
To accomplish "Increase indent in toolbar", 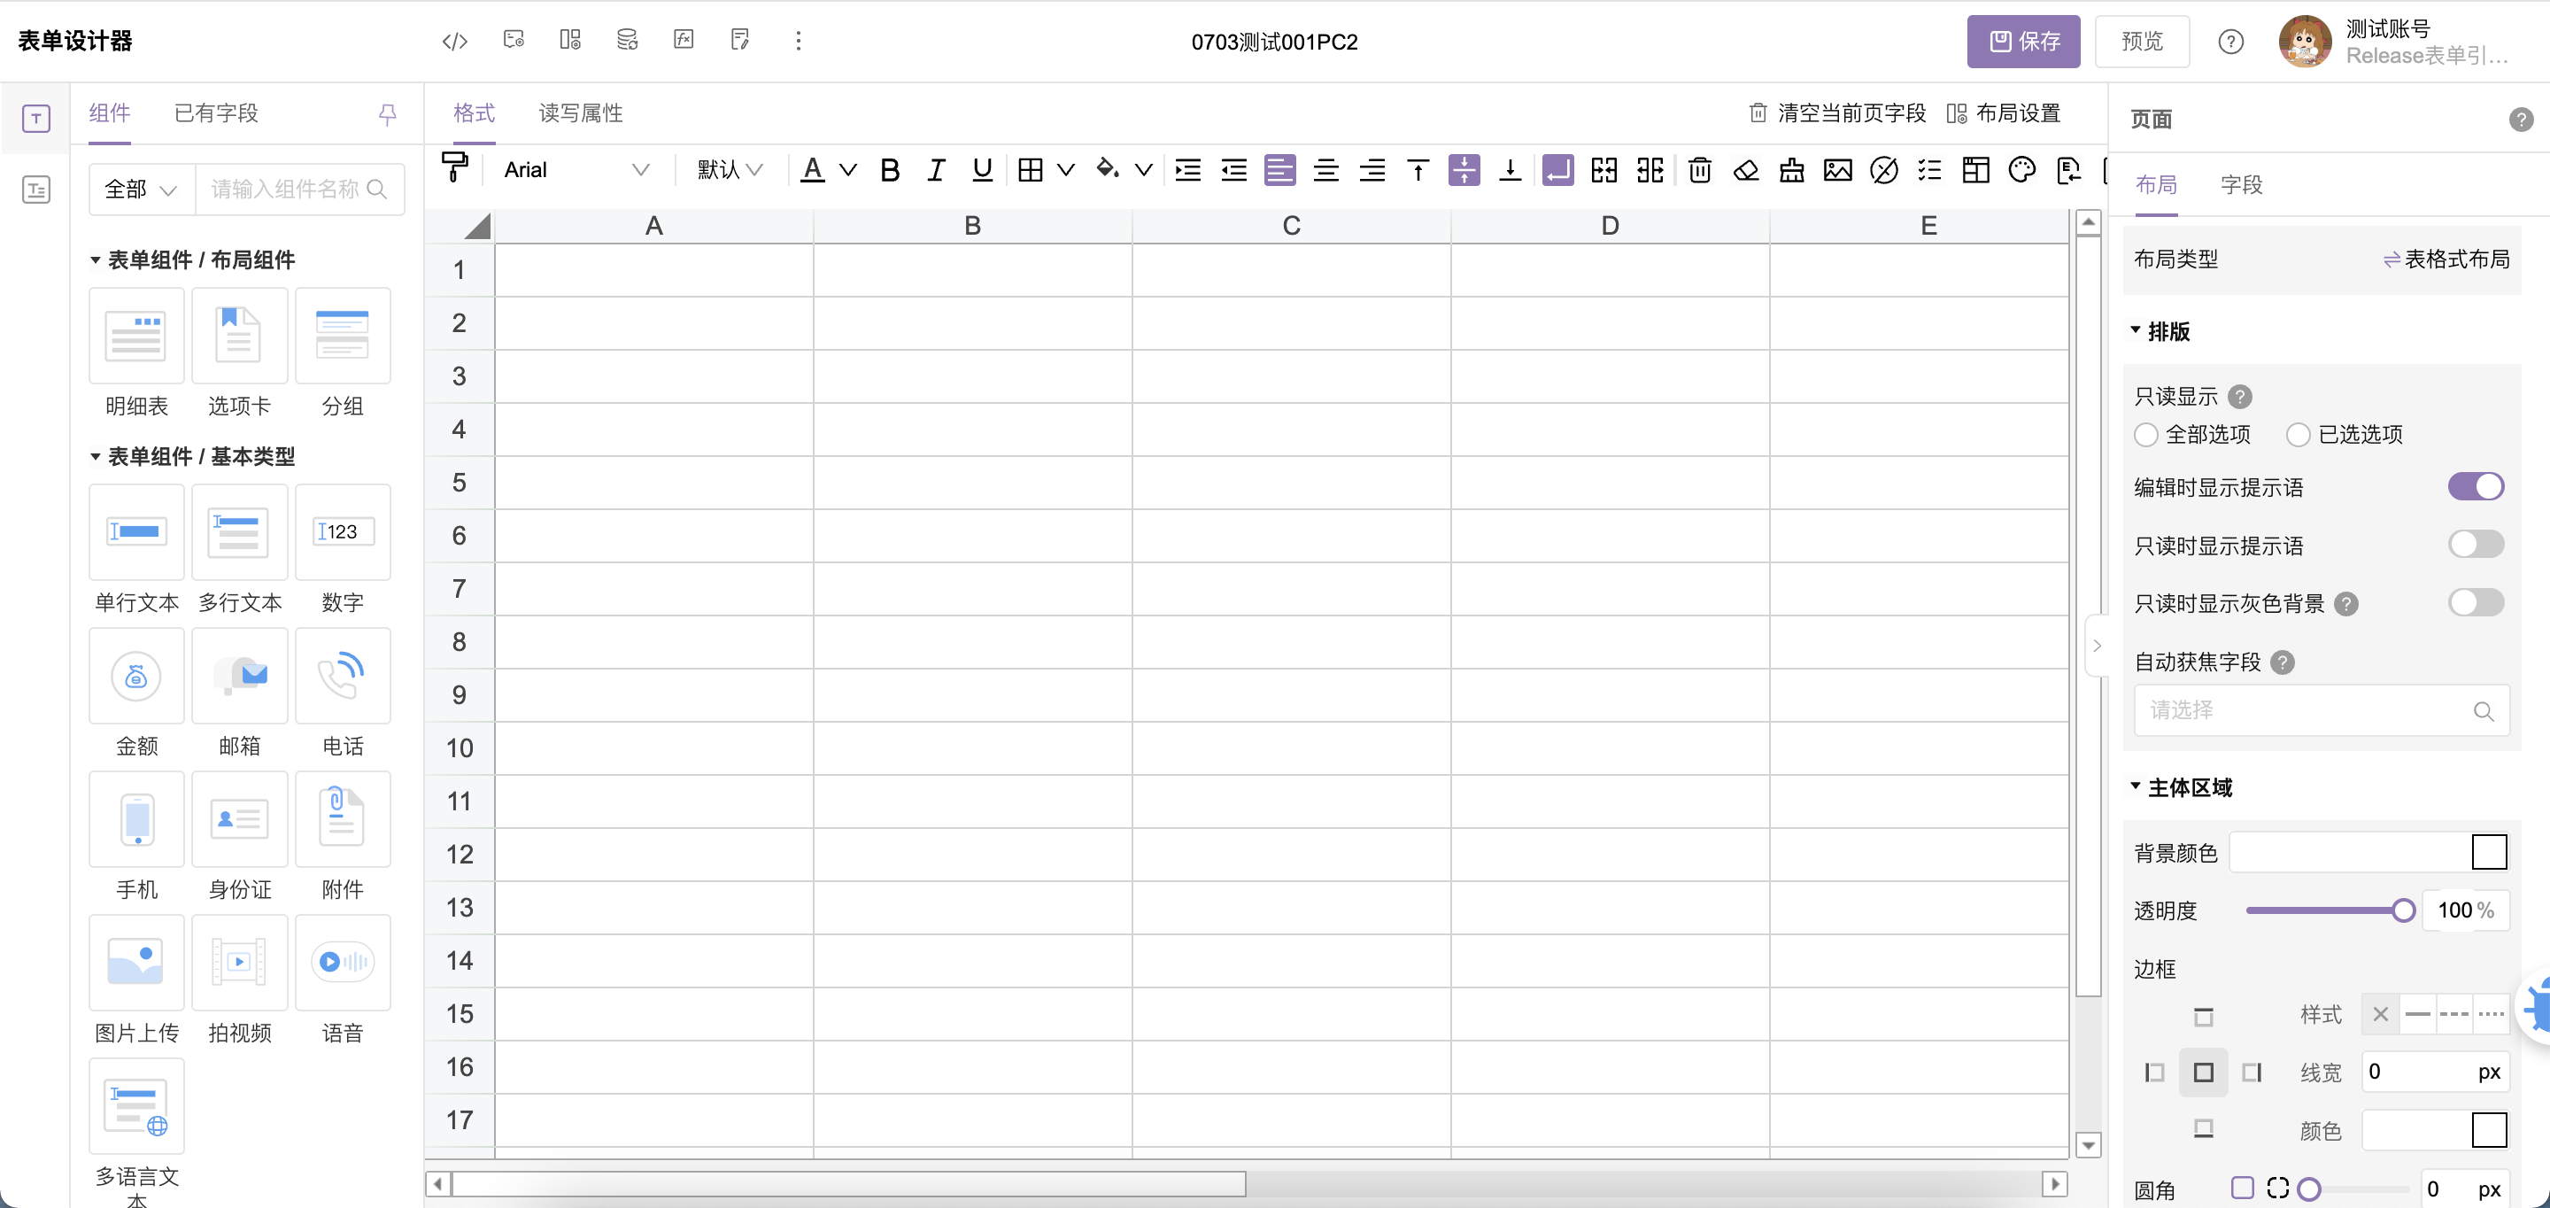I will pos(1188,170).
